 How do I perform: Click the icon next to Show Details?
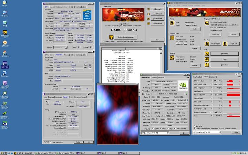coord(148,23)
